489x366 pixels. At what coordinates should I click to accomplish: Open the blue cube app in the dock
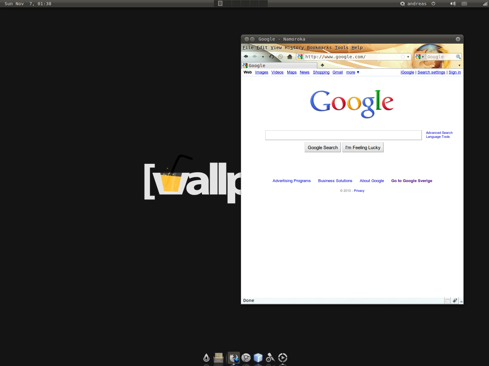coord(258,357)
